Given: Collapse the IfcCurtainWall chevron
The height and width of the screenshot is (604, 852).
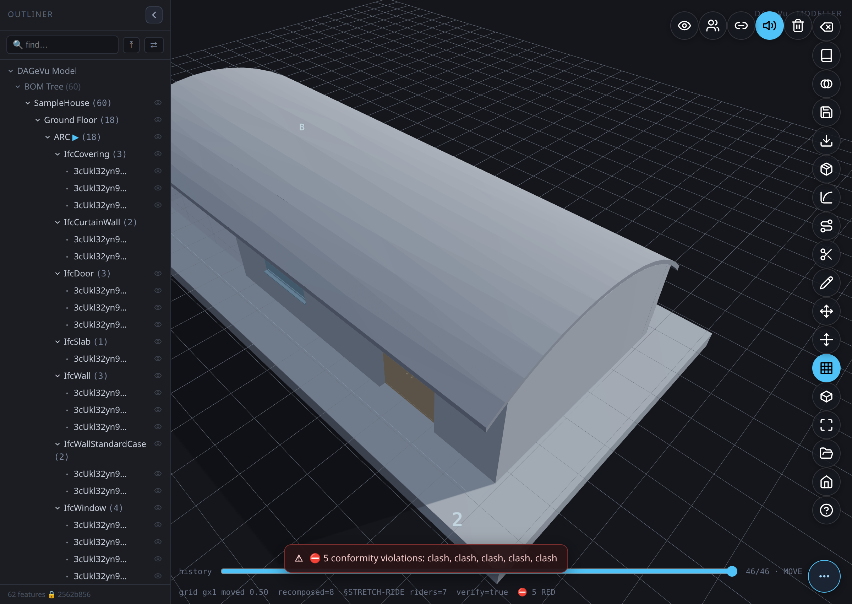Looking at the screenshot, I should [x=58, y=222].
